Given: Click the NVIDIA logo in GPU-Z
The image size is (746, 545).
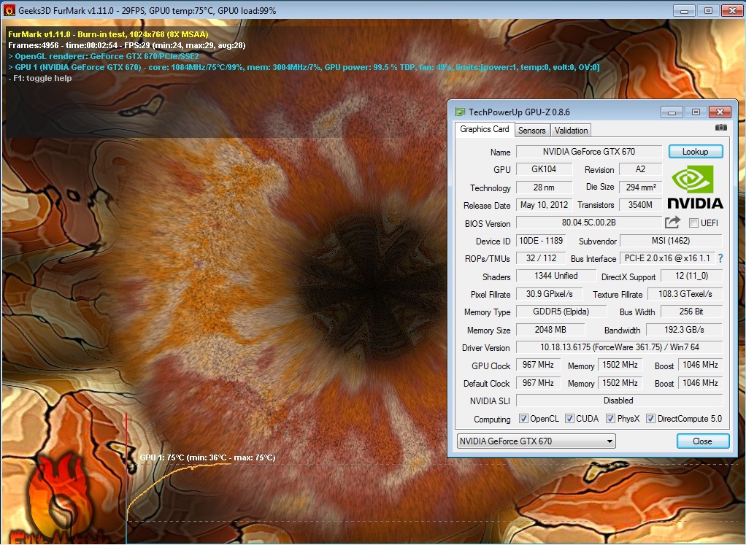Looking at the screenshot, I should (x=695, y=188).
